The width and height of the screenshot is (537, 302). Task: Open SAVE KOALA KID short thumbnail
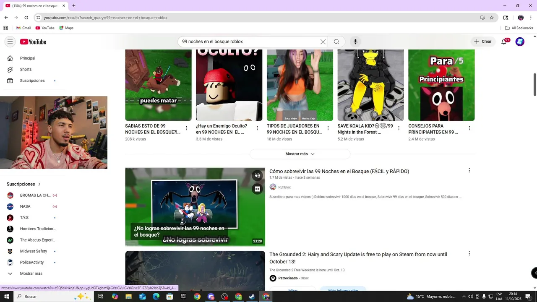[371, 85]
